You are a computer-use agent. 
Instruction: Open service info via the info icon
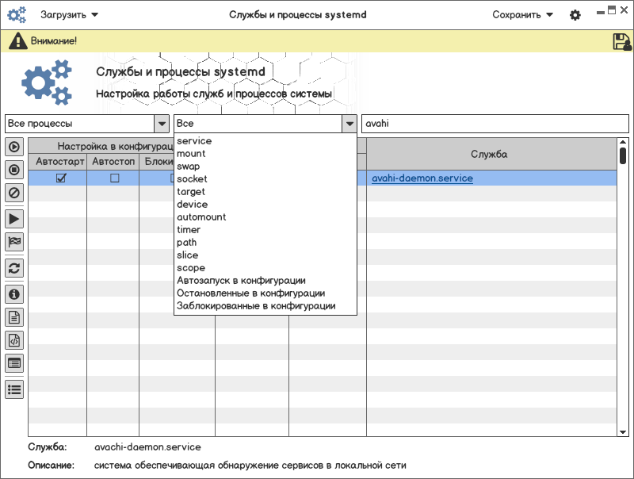pos(14,294)
